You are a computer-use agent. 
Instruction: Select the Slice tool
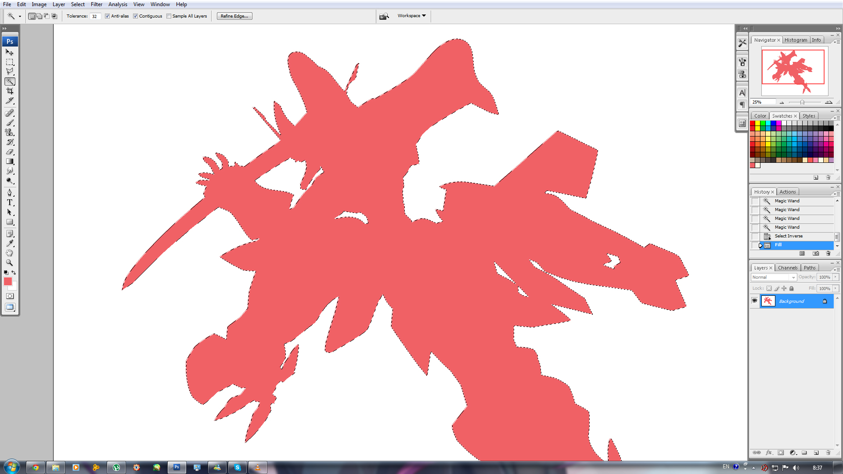tap(10, 101)
